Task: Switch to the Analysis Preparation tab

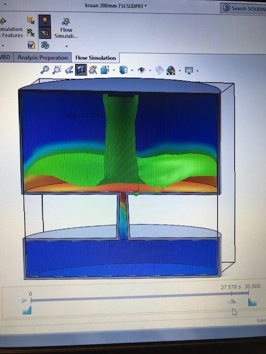Action: click(x=43, y=58)
